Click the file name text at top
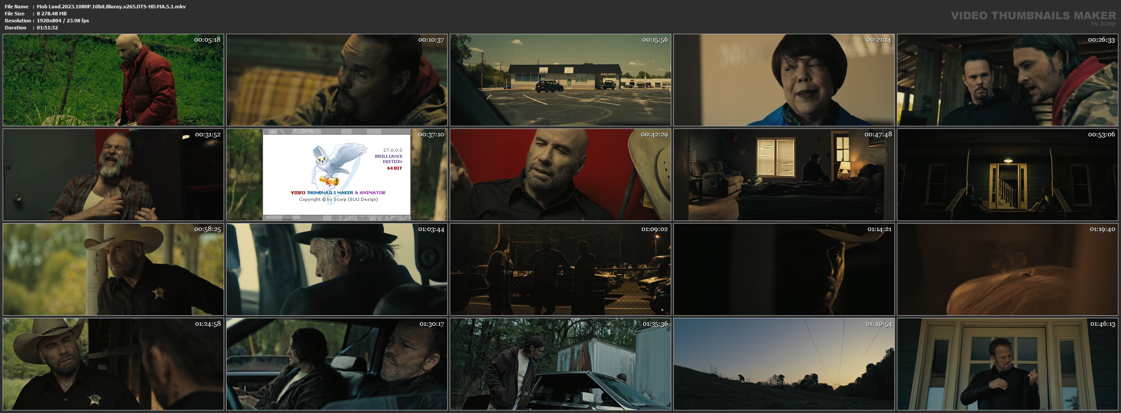This screenshot has height=413, width=1121. point(111,7)
